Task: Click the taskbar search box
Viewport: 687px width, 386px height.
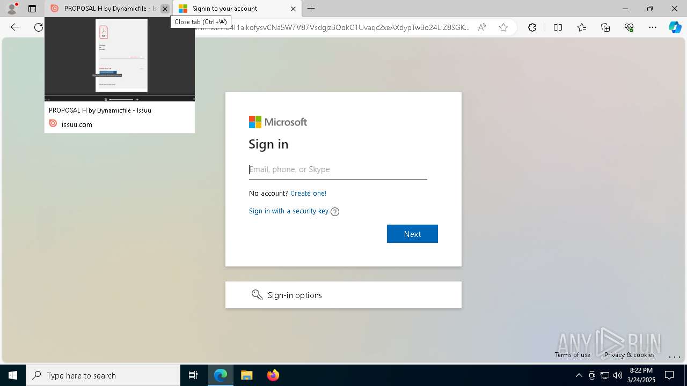Action: 103,375
